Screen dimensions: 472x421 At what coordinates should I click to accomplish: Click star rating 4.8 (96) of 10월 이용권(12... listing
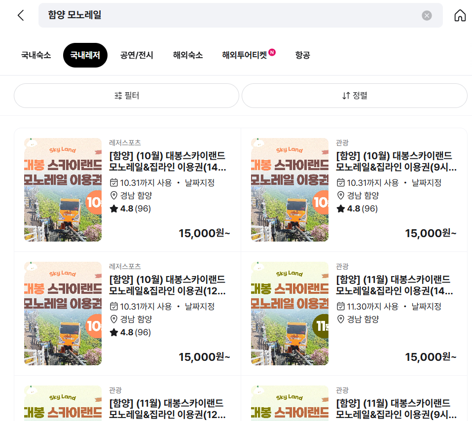pyautogui.click(x=130, y=332)
